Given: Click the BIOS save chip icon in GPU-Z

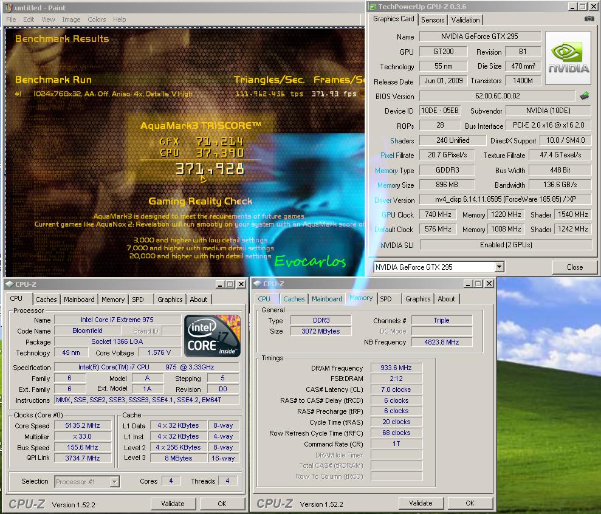Looking at the screenshot, I should (x=585, y=96).
